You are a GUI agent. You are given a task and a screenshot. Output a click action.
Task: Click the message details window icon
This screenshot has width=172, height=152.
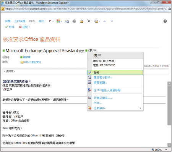[67, 21]
